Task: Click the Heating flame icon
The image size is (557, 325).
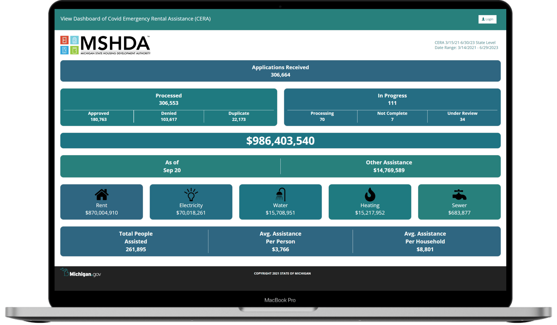Action: (x=370, y=194)
